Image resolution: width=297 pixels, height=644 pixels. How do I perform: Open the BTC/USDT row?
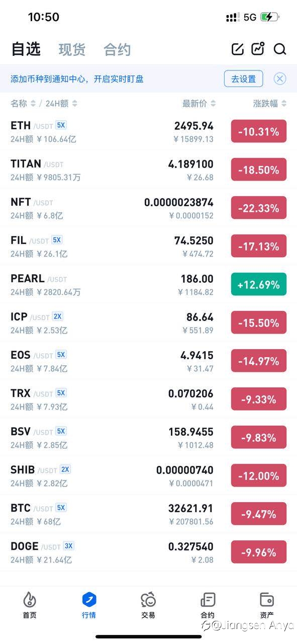point(148,514)
